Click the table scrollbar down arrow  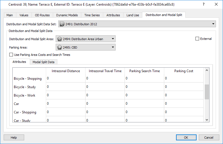[x=207, y=120]
